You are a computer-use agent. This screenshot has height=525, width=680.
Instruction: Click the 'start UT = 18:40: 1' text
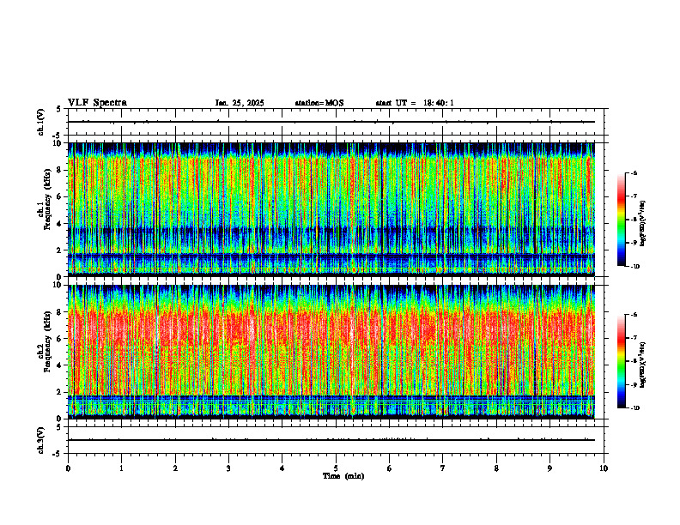(415, 103)
